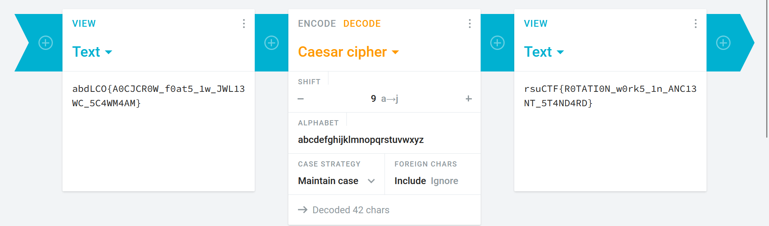Set foreign chars to Include
769x226 pixels.
pyautogui.click(x=410, y=181)
